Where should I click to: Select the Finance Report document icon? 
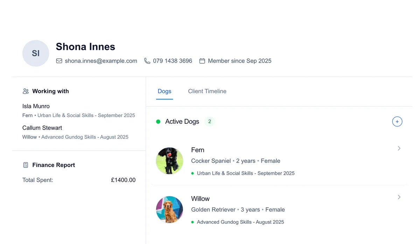(25, 165)
